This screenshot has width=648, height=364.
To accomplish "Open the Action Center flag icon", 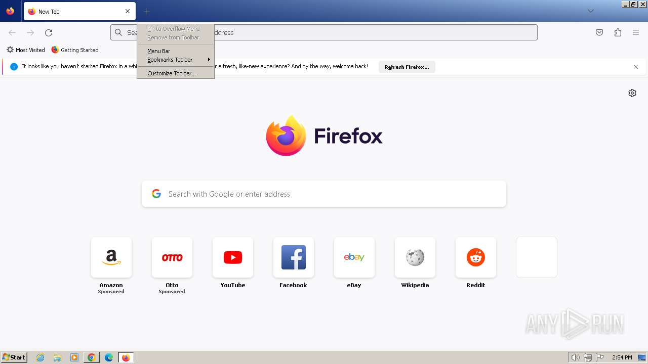I will pos(600,357).
